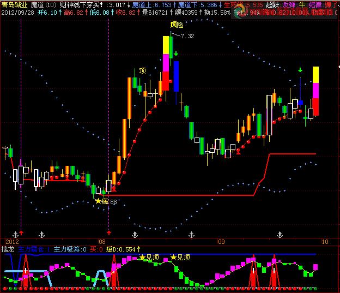This screenshot has height=293, width=340.
Task: Click the red up arrow above 08 label
Action: 109,233
